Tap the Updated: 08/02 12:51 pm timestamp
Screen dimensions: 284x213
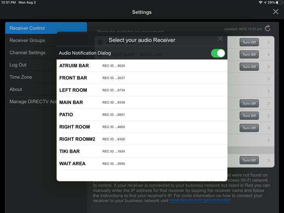coord(243,29)
